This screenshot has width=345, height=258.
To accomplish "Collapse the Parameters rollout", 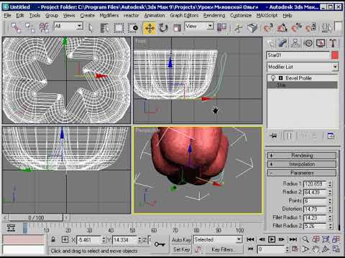I will coord(302,173).
